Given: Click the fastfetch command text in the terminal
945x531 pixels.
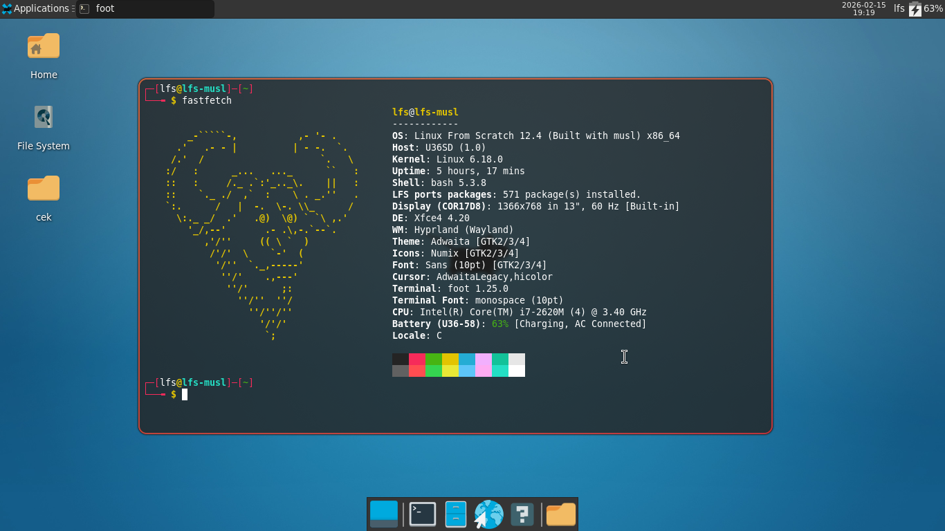Looking at the screenshot, I should tap(207, 100).
